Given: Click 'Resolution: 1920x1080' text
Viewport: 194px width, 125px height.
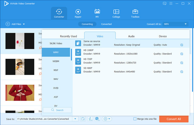Looking at the screenshot, I should (125, 54).
